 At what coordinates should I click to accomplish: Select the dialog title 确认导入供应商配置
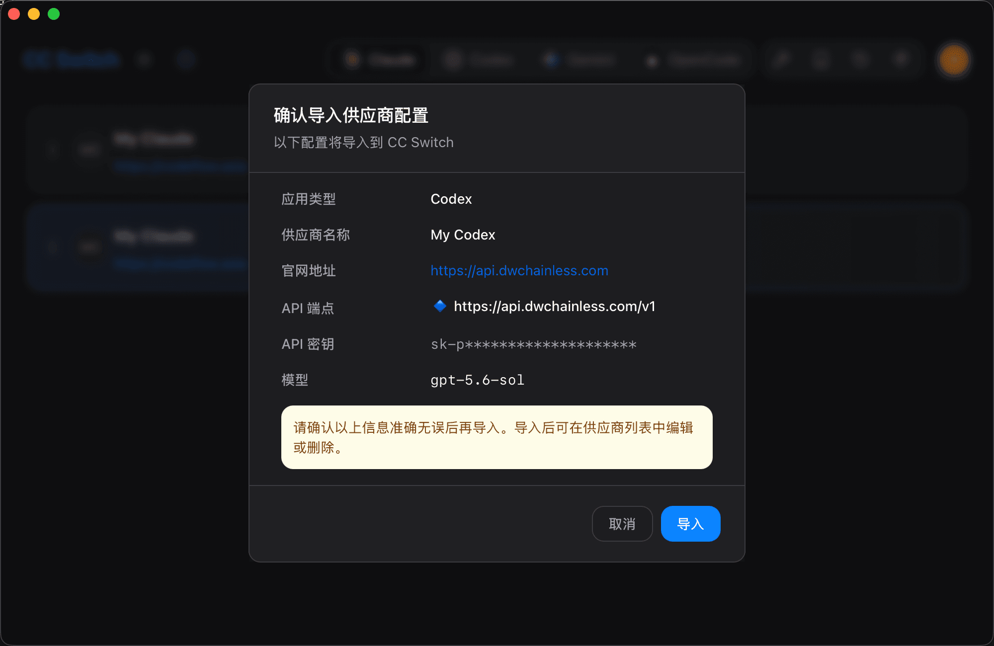[x=351, y=115]
